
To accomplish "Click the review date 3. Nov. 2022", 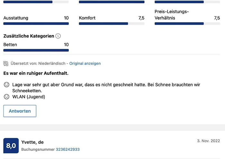I will click(x=209, y=141).
